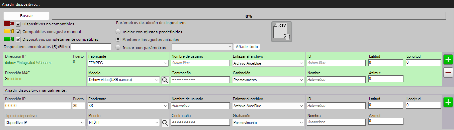Click Parámetros de adición de dispositivos label
The width and height of the screenshot is (454, 130).
coord(151,23)
